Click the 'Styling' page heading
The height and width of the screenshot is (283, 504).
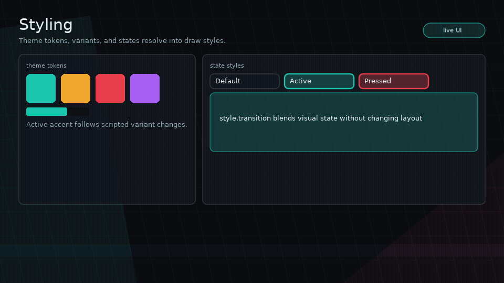click(x=46, y=25)
